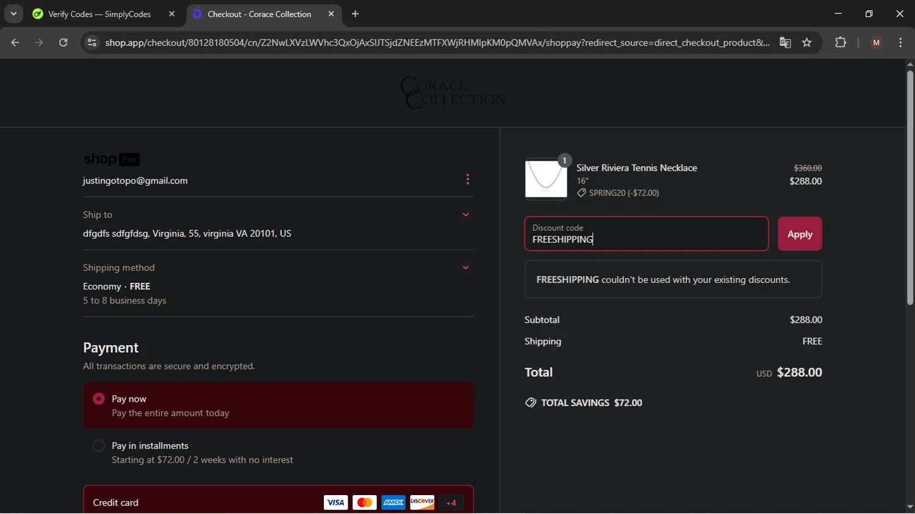Open the tab search dropdown arrow
Screen dimensions: 915x514
pyautogui.click(x=13, y=13)
